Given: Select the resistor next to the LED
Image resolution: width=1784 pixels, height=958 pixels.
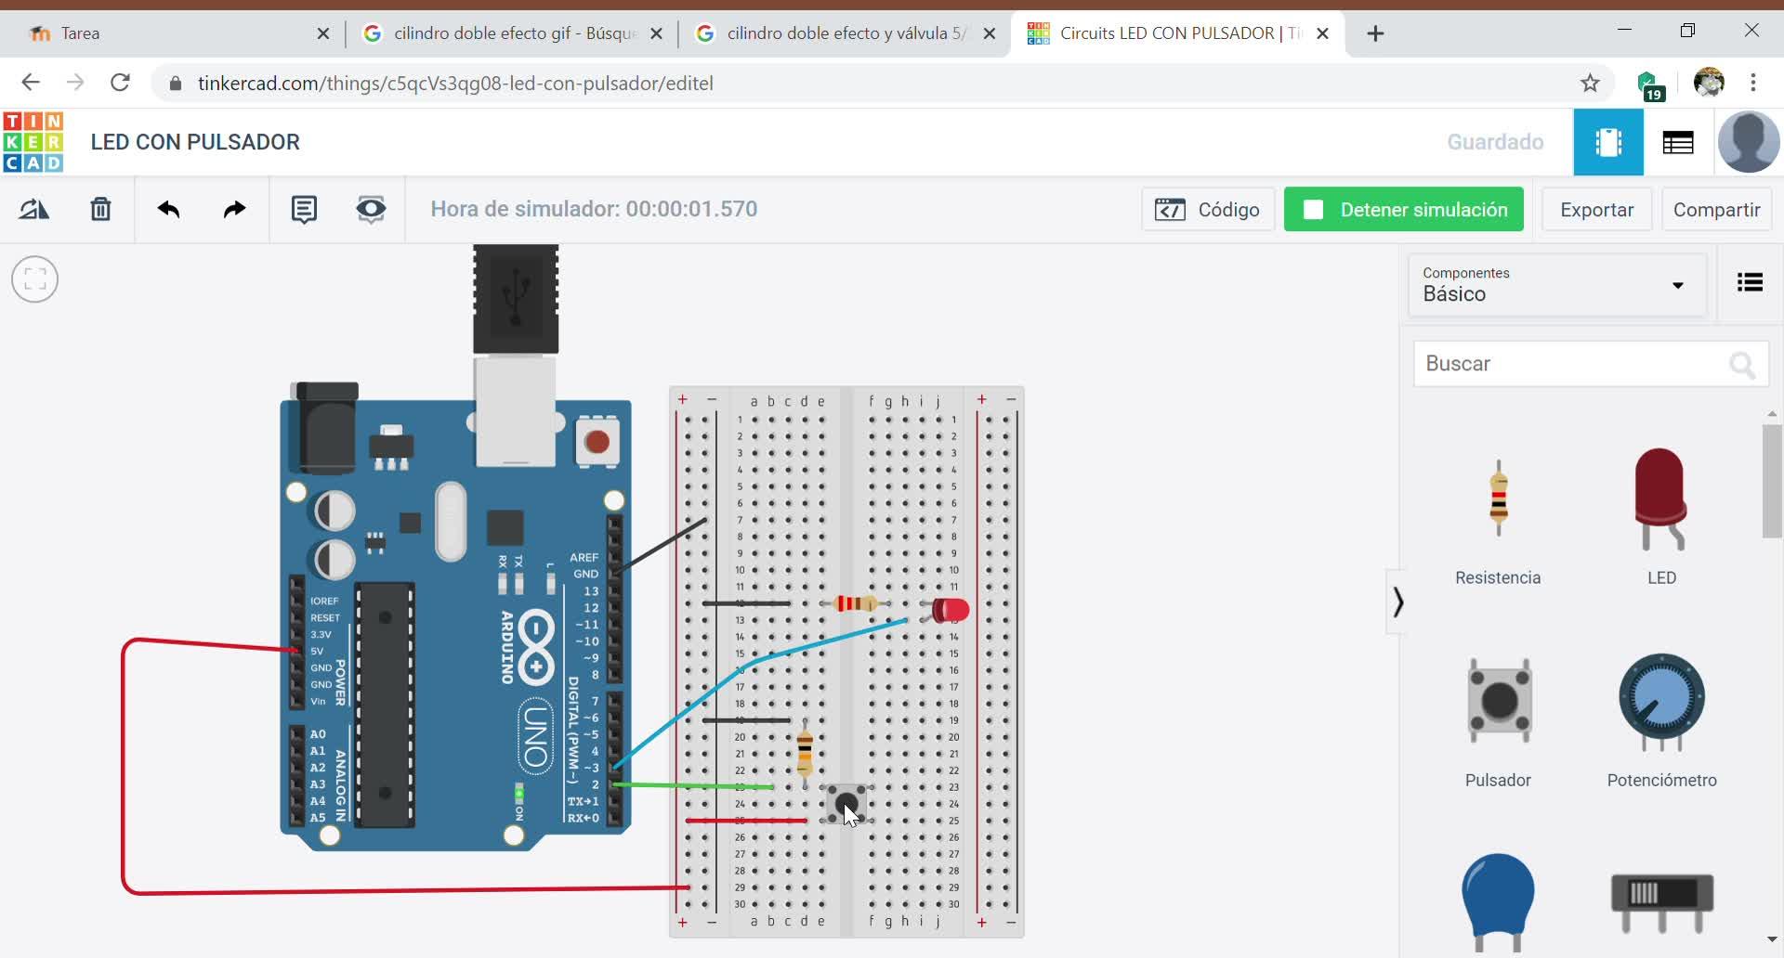Looking at the screenshot, I should click(x=855, y=604).
